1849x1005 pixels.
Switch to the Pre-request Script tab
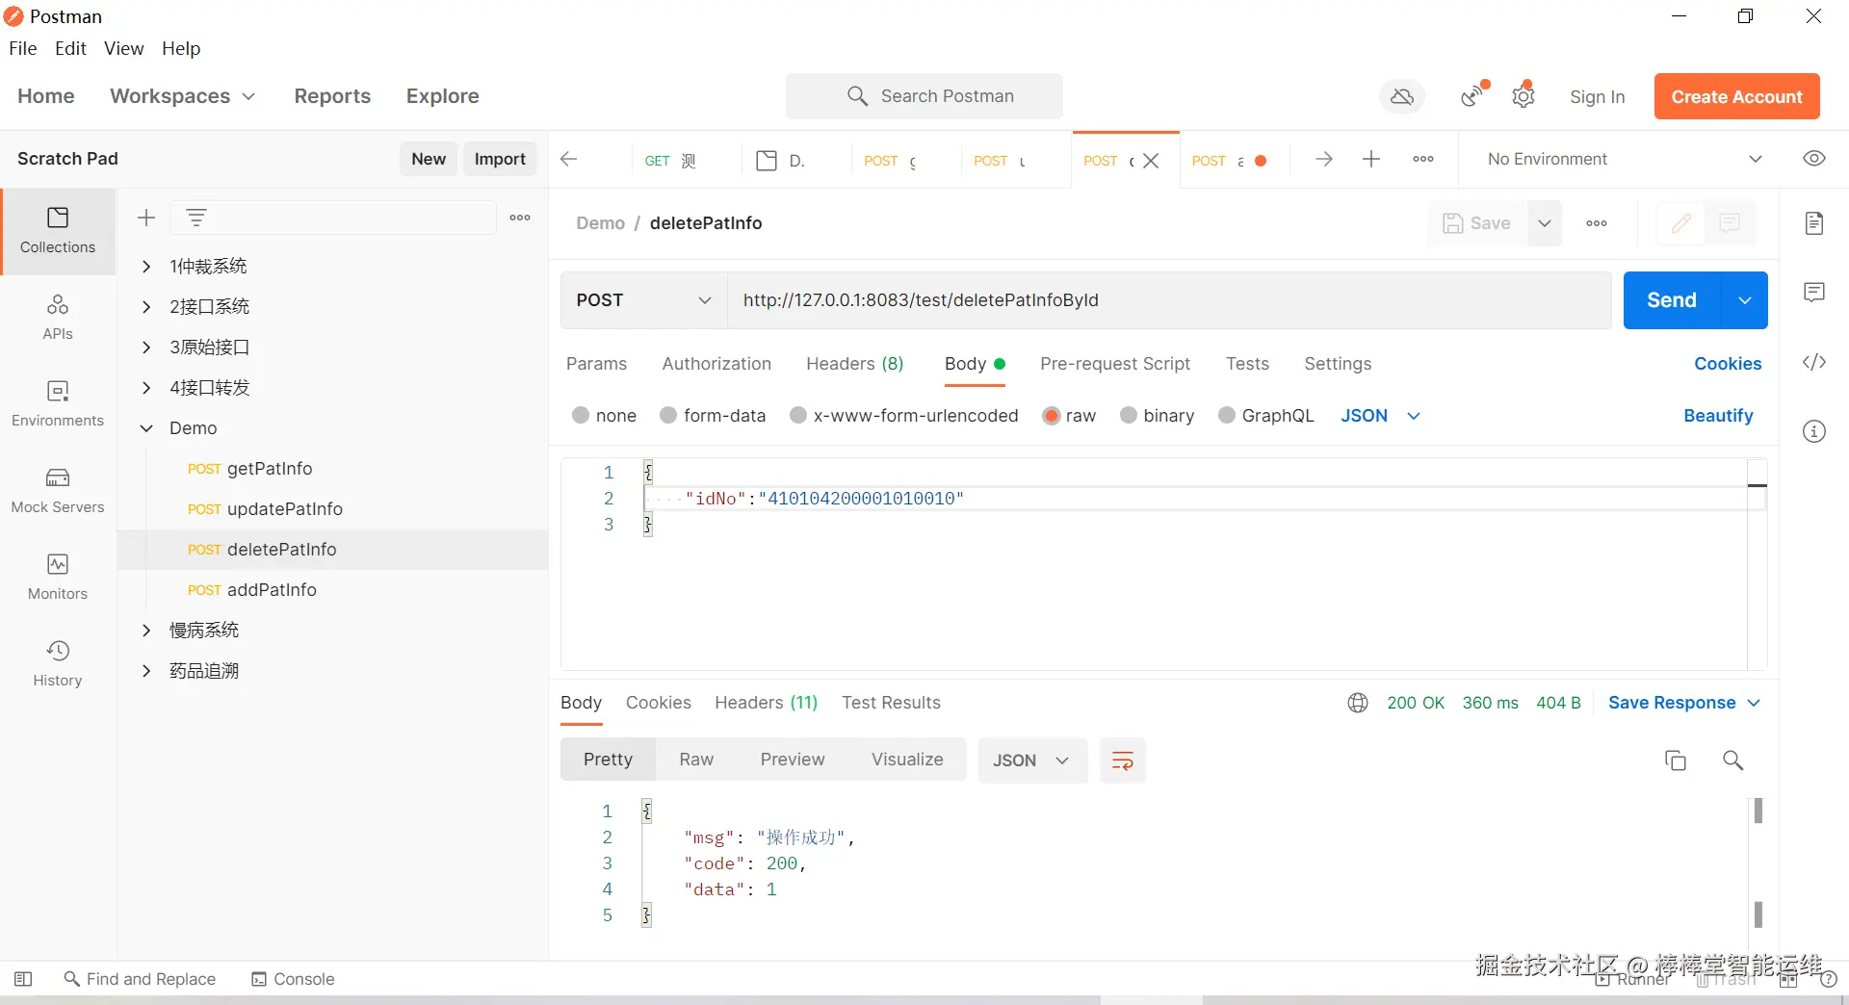coord(1115,364)
